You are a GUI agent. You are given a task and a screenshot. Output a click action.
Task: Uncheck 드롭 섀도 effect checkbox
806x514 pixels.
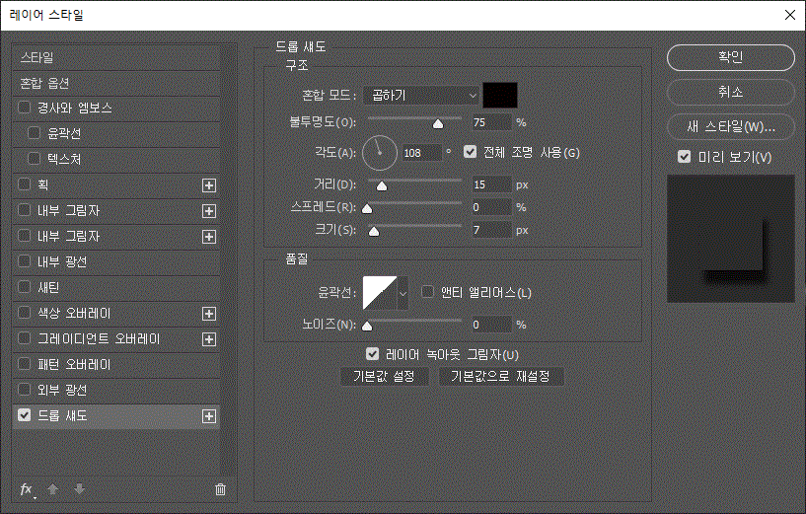24,414
